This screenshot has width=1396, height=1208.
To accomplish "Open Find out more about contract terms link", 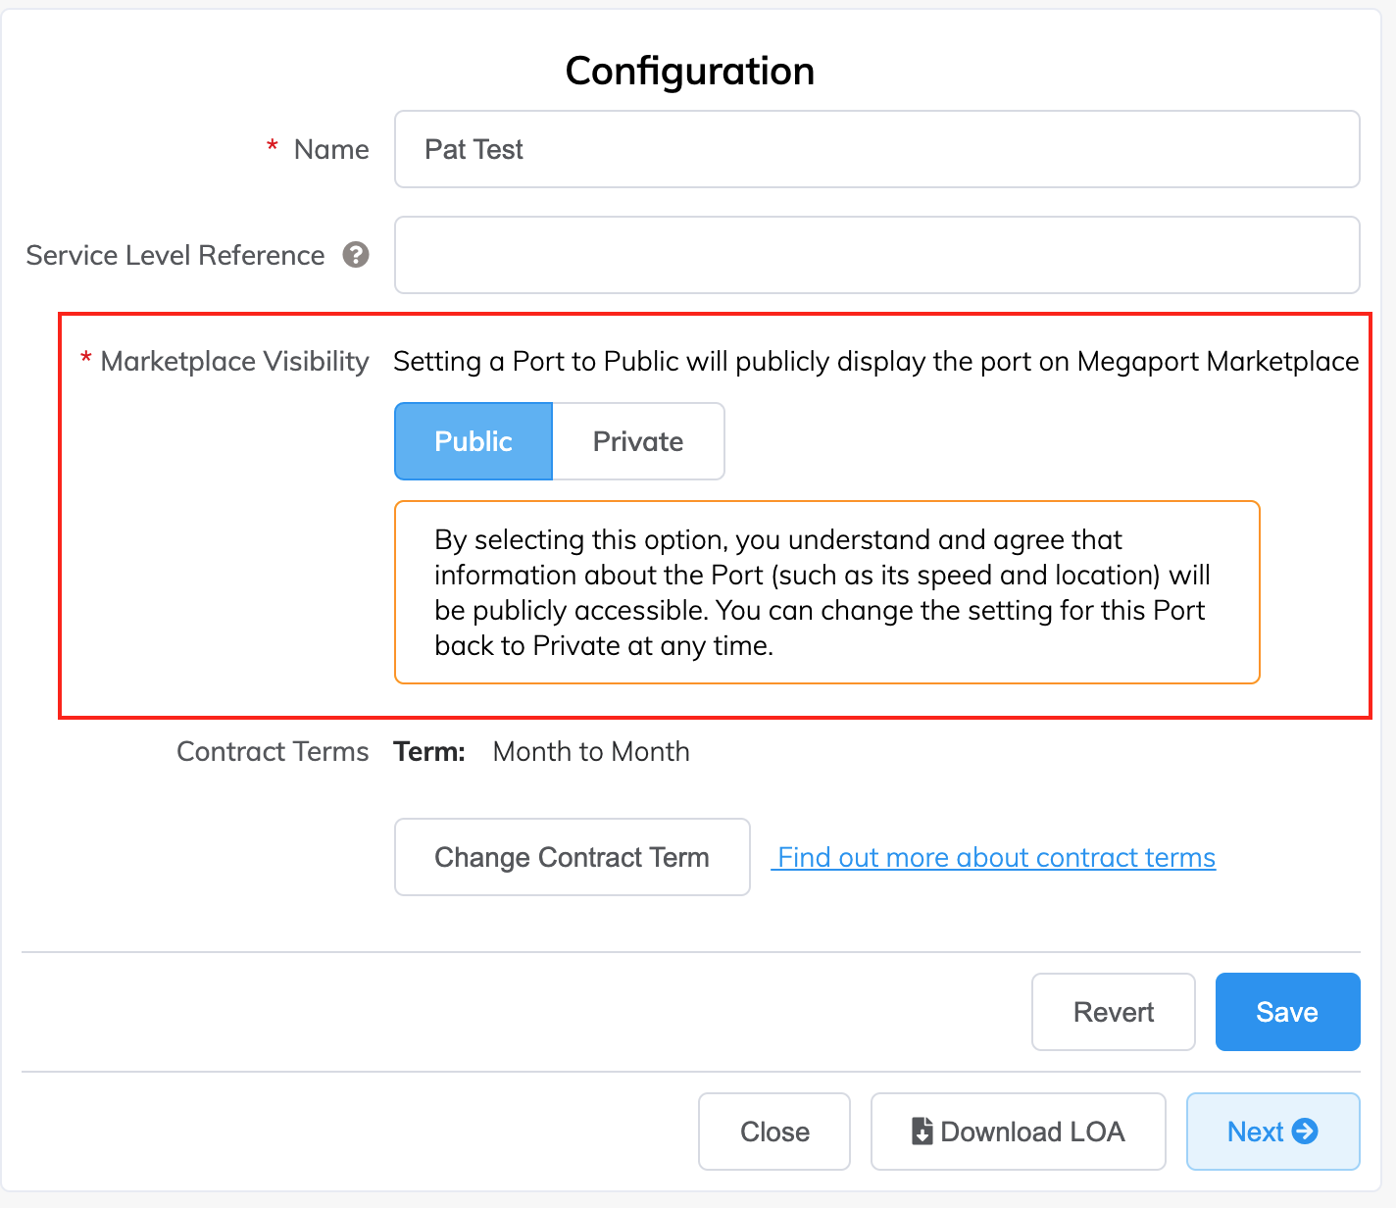I will pos(994,857).
